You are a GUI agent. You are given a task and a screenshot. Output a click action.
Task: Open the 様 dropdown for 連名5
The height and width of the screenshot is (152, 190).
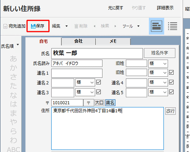click(x=158, y=92)
